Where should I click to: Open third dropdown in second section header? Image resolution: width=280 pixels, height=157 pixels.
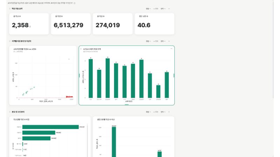pyautogui.click(x=163, y=41)
